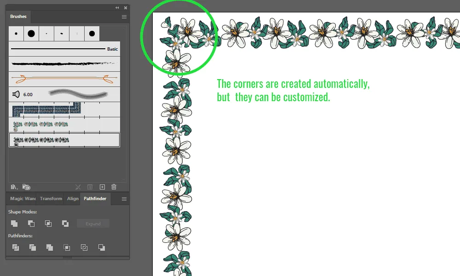Viewport: 460px width, 276px height.
Task: Select the Brushes tab
Action: tap(18, 17)
